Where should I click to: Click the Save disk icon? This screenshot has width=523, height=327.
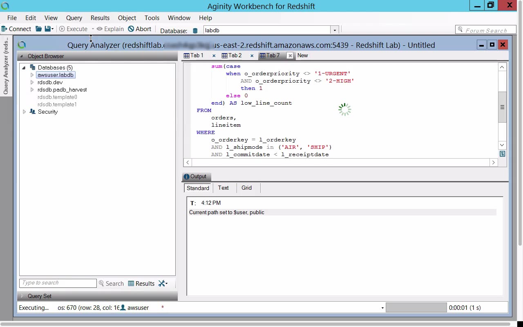tap(48, 29)
